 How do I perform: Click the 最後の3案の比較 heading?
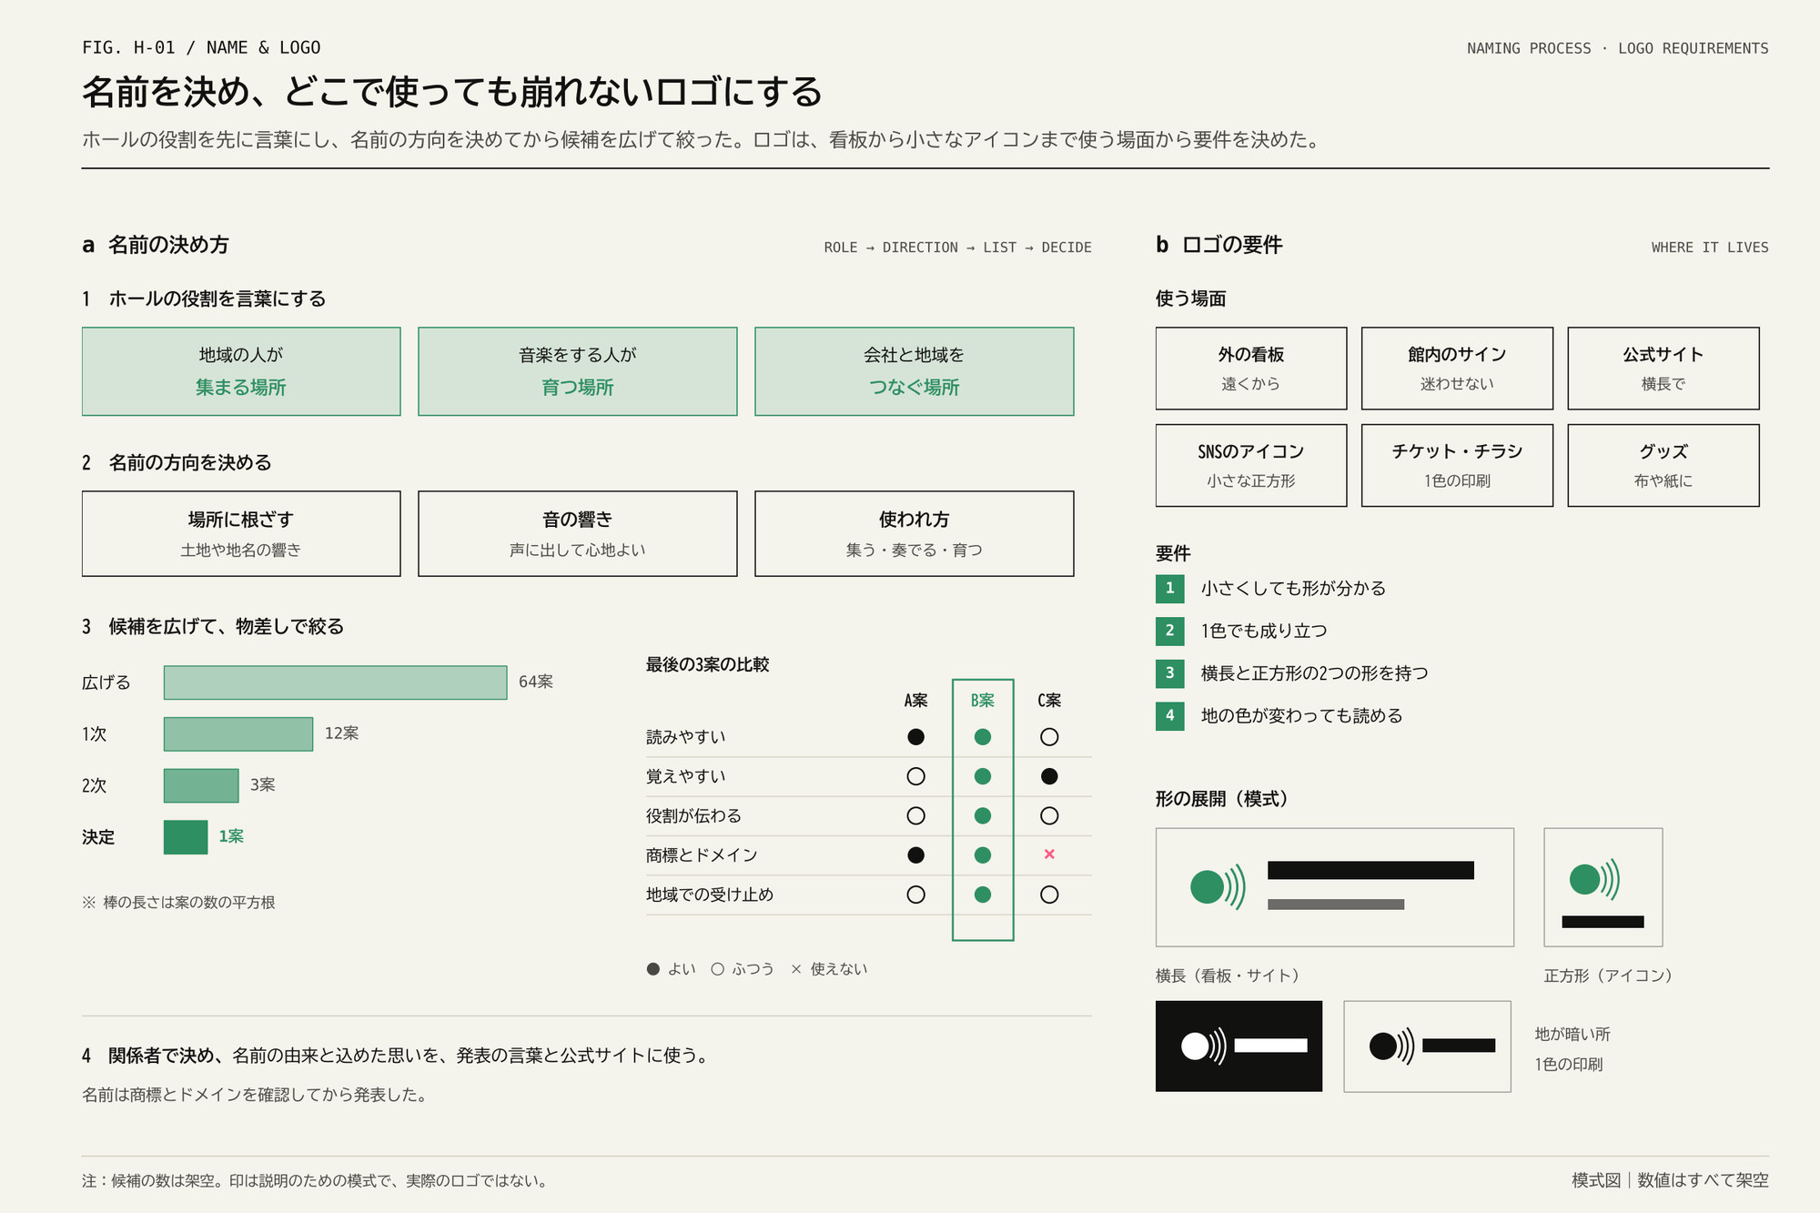click(708, 665)
